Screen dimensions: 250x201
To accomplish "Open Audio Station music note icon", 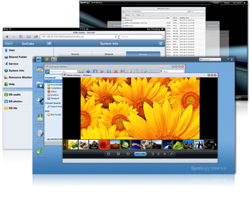I will pyautogui.click(x=40, y=150).
